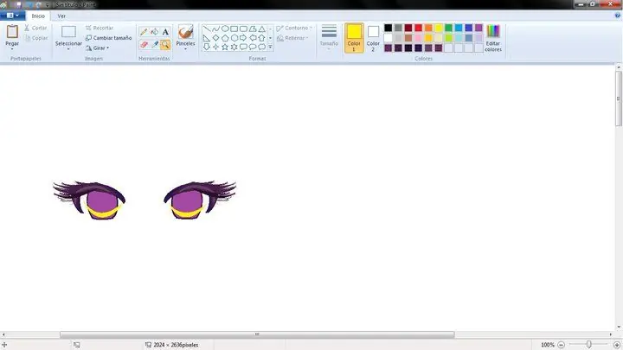Choose the Polygon shape

pyautogui.click(x=253, y=29)
